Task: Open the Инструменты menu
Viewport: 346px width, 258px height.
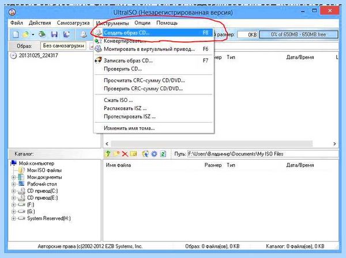Action: tap(112, 23)
